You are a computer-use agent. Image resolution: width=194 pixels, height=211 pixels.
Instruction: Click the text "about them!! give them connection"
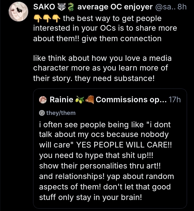pyautogui.click(x=97, y=38)
